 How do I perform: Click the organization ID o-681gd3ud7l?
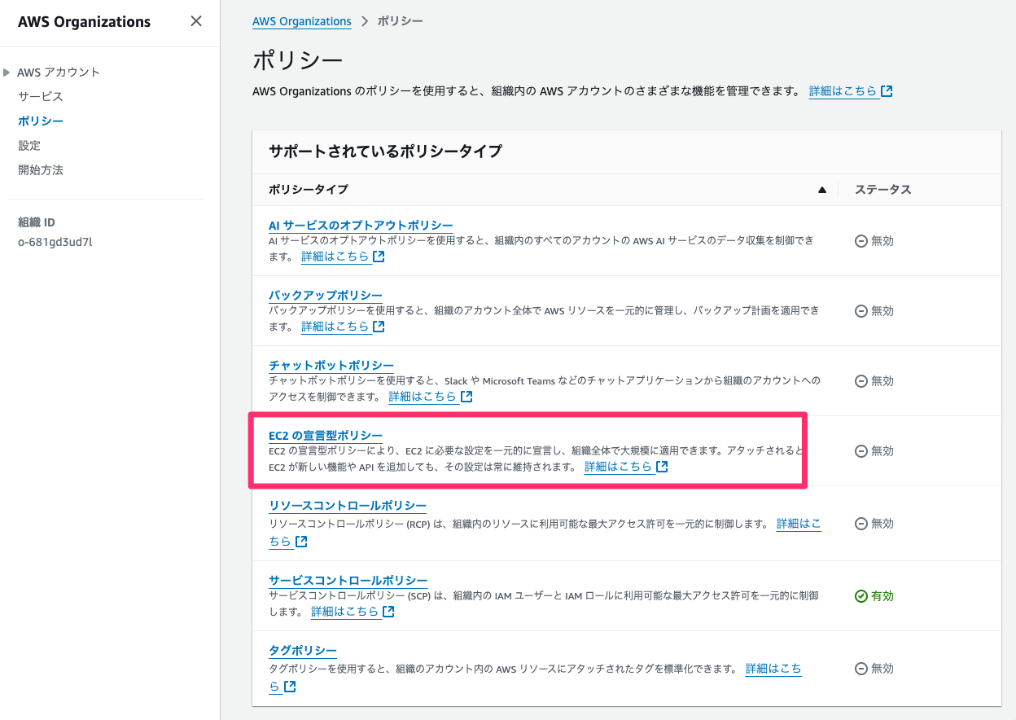pyautogui.click(x=55, y=241)
